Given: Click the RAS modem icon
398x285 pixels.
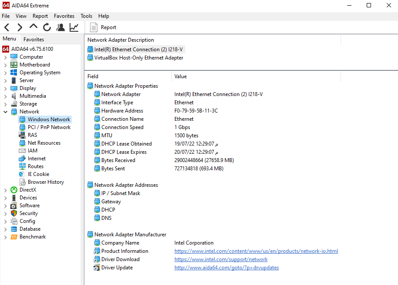Looking at the screenshot, I should coord(22,135).
